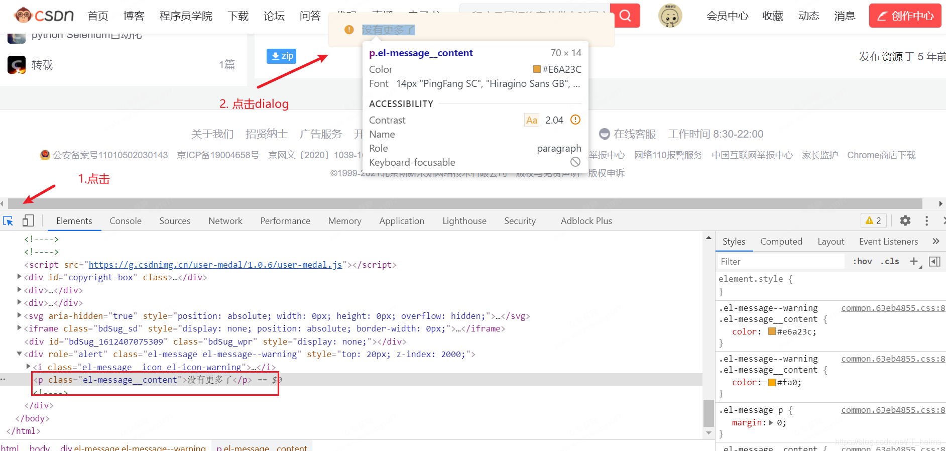Click the warnings count badge showing 2
This screenshot has height=451, width=946.
874,220
